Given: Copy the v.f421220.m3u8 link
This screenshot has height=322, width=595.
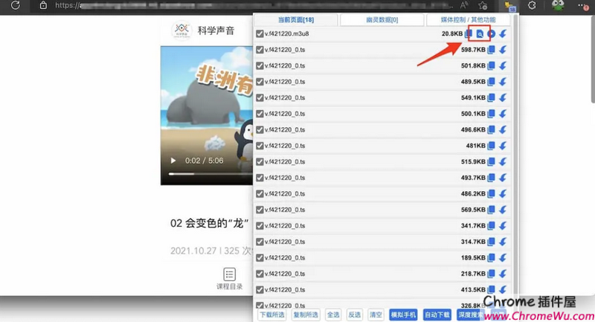Looking at the screenshot, I should coord(469,34).
